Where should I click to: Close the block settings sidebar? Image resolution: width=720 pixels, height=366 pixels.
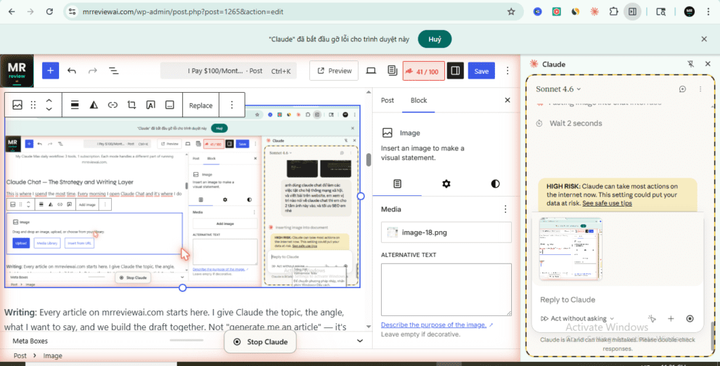508,100
